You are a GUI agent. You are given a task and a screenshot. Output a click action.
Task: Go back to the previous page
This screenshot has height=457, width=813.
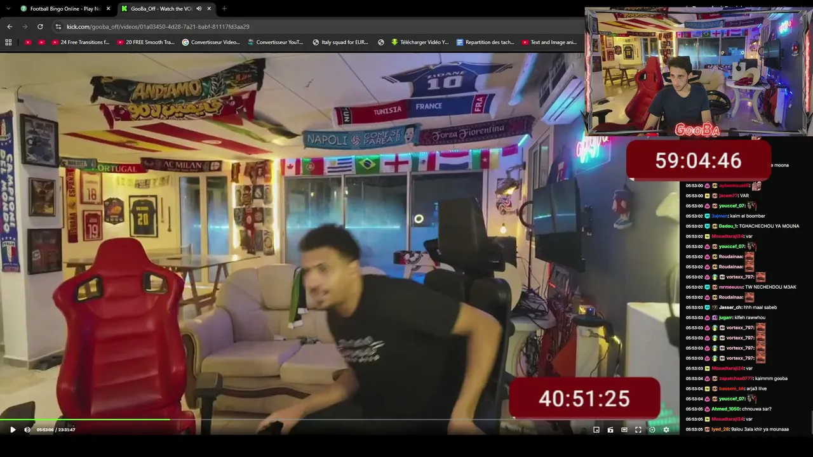[x=10, y=27]
